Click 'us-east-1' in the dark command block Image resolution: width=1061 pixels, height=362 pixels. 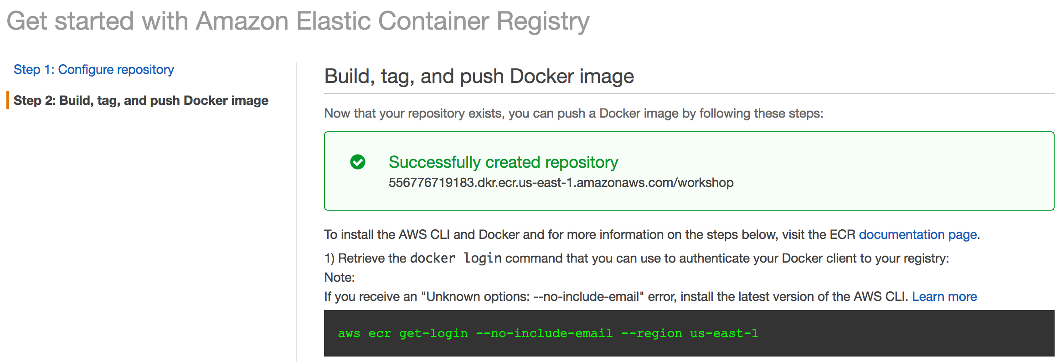(x=724, y=333)
